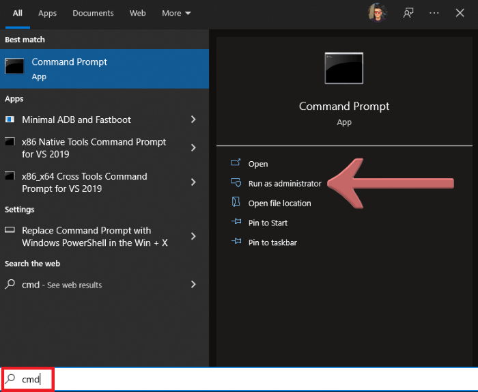Click Open file location
Image resolution: width=478 pixels, height=392 pixels.
click(279, 204)
